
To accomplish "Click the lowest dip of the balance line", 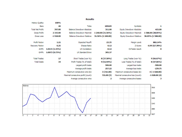I will [82, 113].
